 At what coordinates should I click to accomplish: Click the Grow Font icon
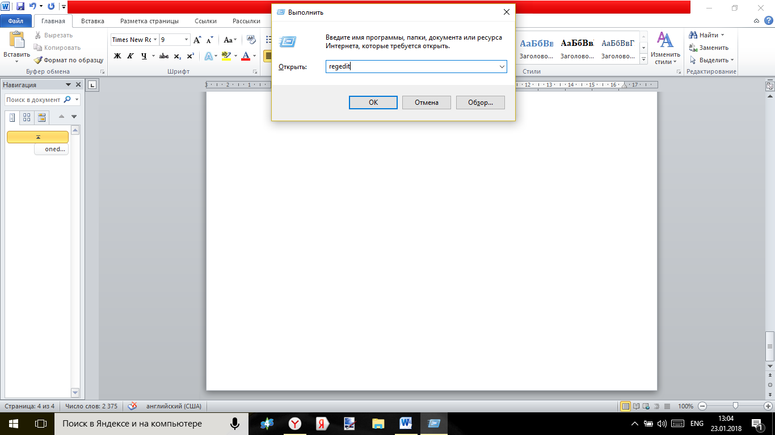197,40
